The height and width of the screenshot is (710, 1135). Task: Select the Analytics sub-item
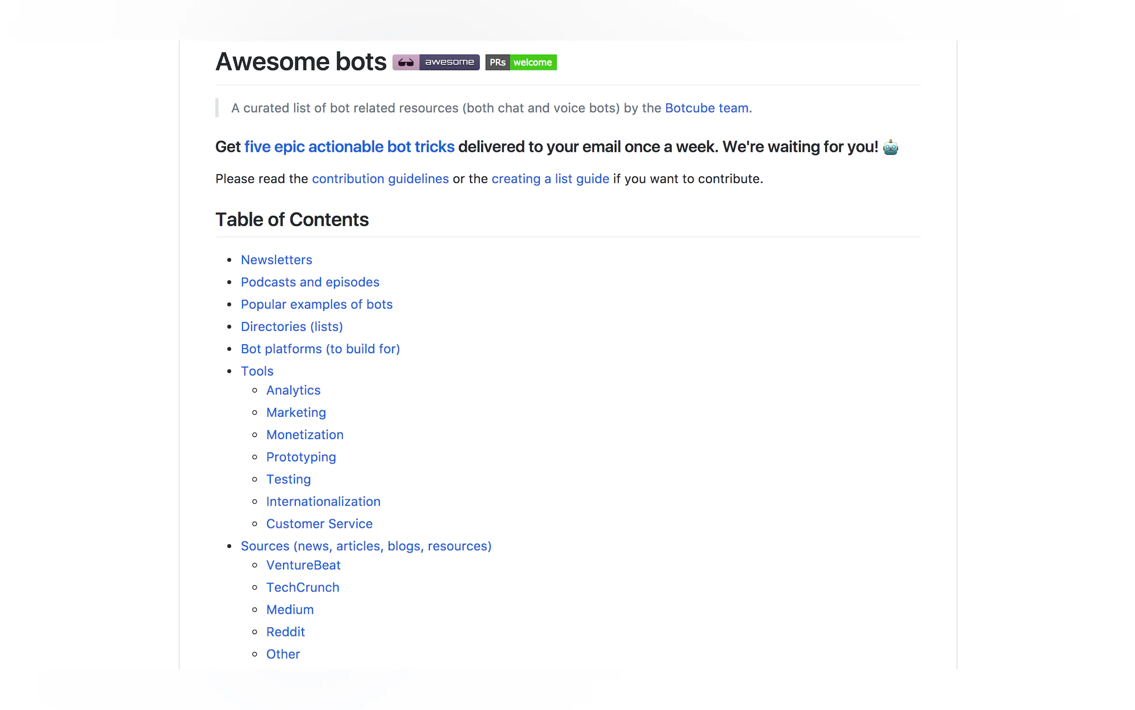point(293,390)
